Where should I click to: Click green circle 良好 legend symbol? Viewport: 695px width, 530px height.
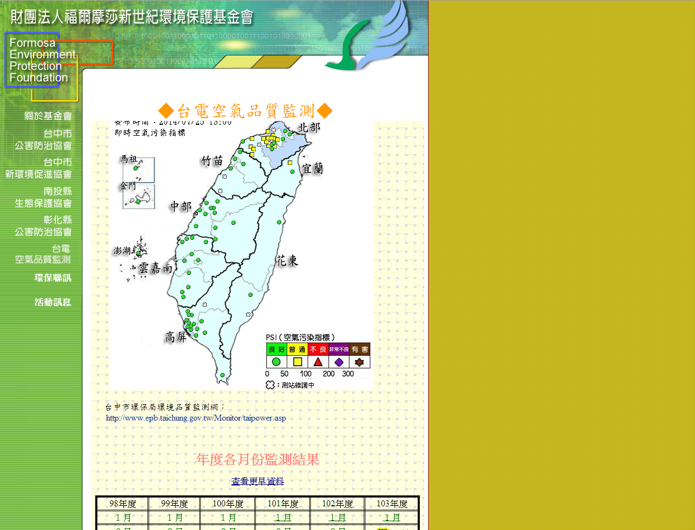click(x=276, y=362)
